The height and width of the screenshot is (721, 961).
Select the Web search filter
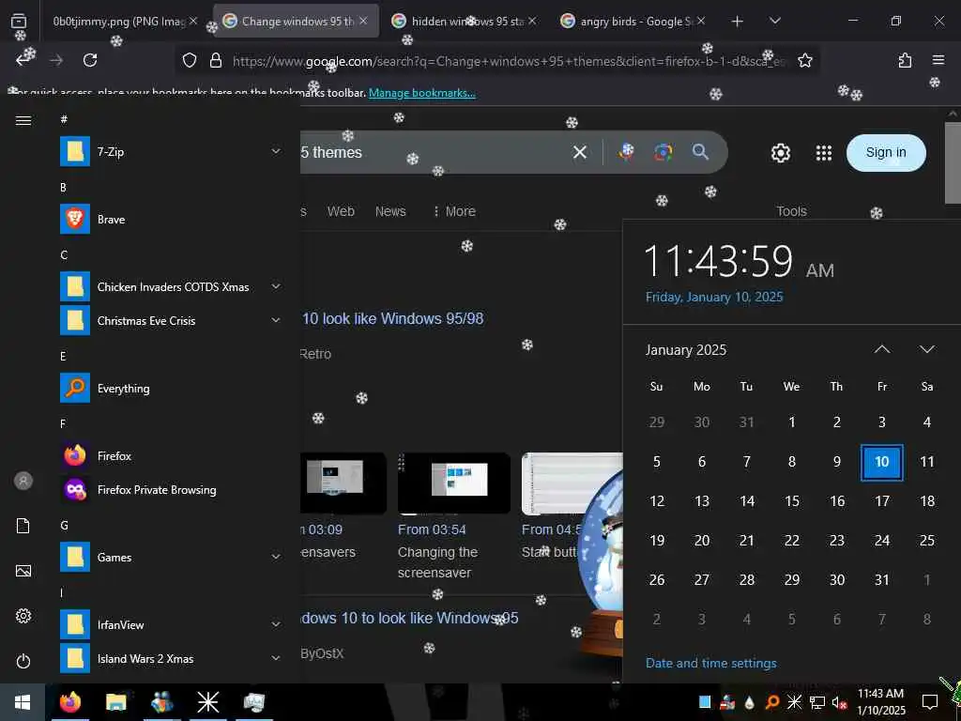click(341, 211)
